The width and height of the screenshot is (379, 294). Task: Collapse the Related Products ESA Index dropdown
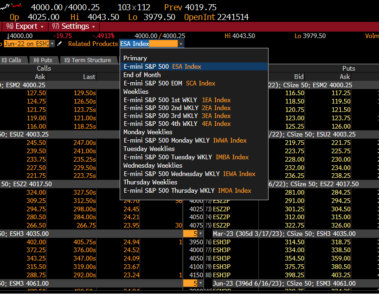click(180, 44)
